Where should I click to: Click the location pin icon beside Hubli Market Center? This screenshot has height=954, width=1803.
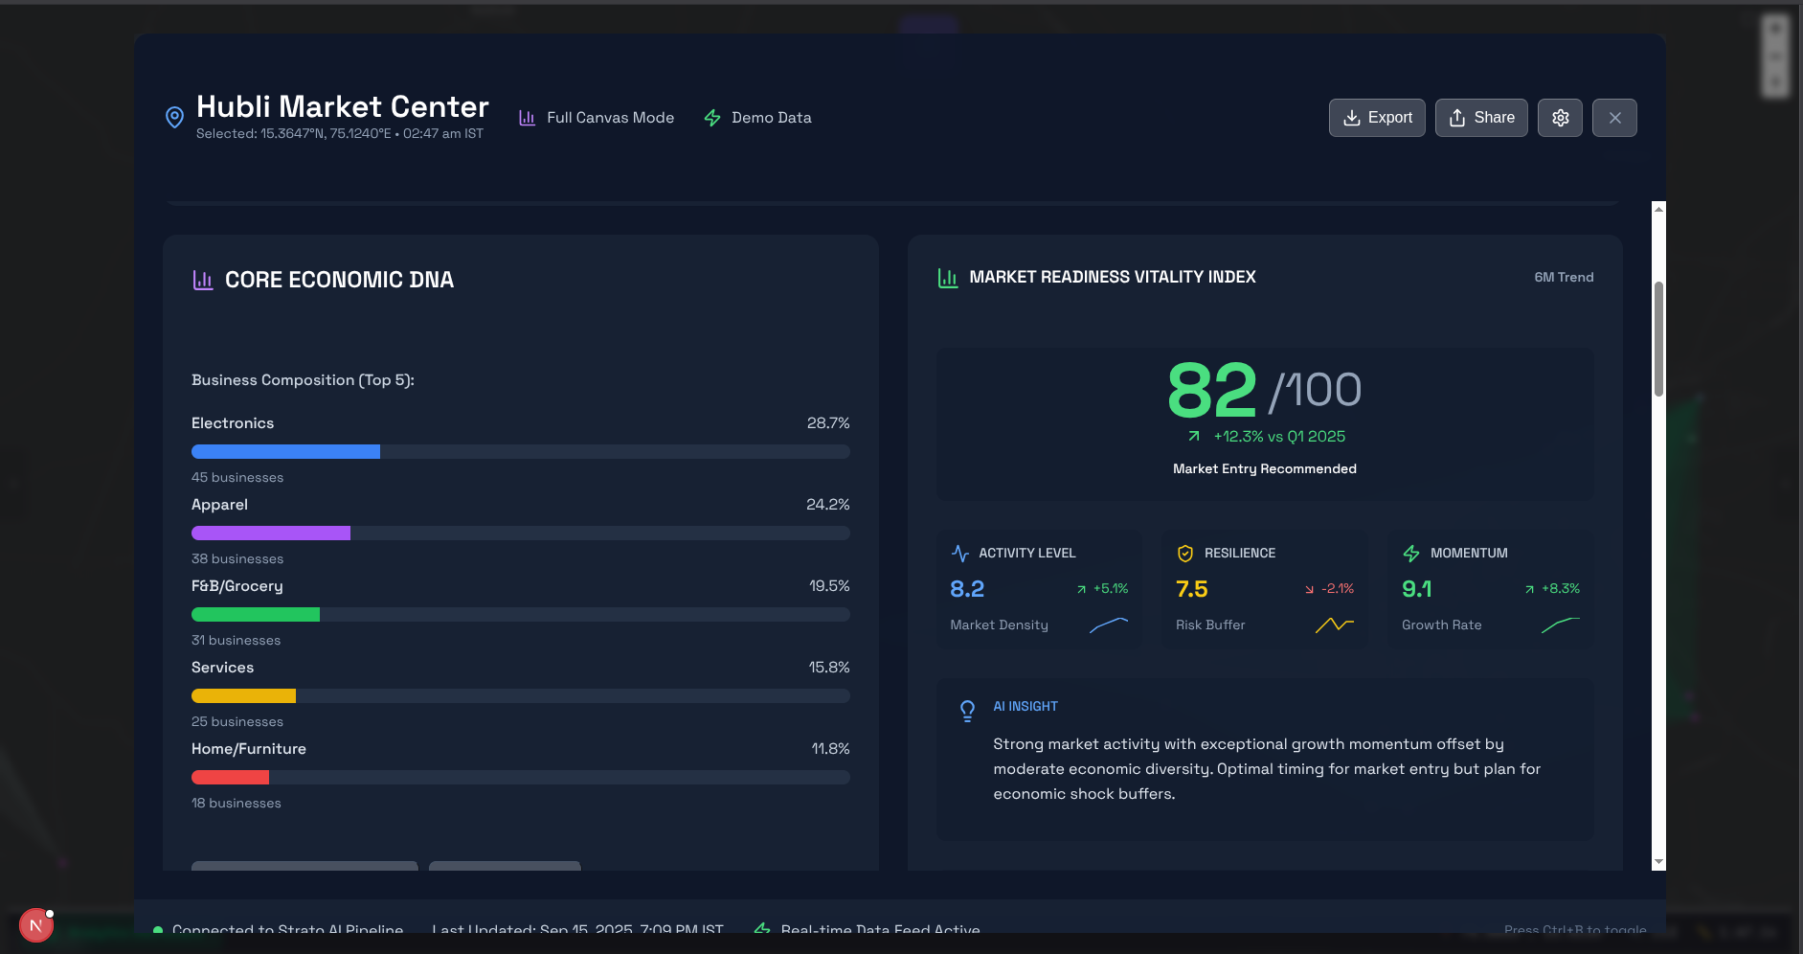pyautogui.click(x=174, y=116)
